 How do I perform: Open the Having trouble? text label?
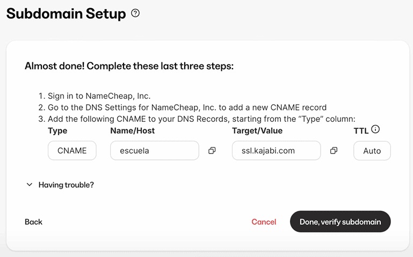[66, 185]
